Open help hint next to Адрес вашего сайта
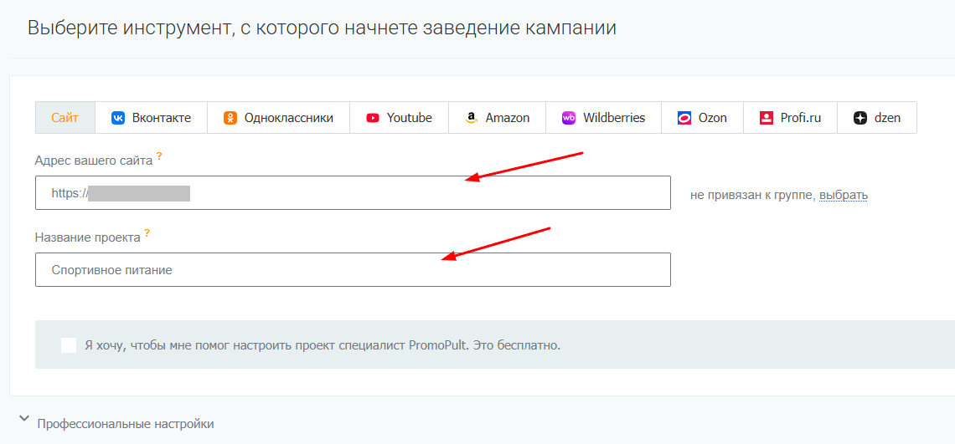Viewport: 955px width, 444px height. (x=159, y=156)
